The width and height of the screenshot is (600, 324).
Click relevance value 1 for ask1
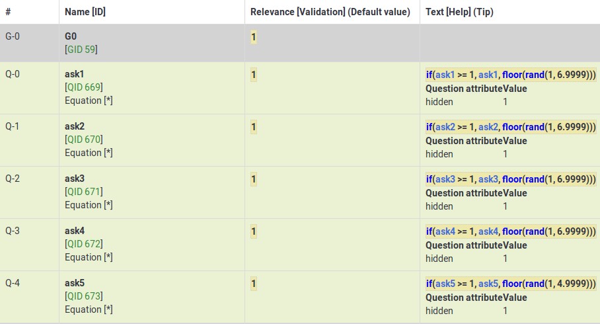pos(254,75)
